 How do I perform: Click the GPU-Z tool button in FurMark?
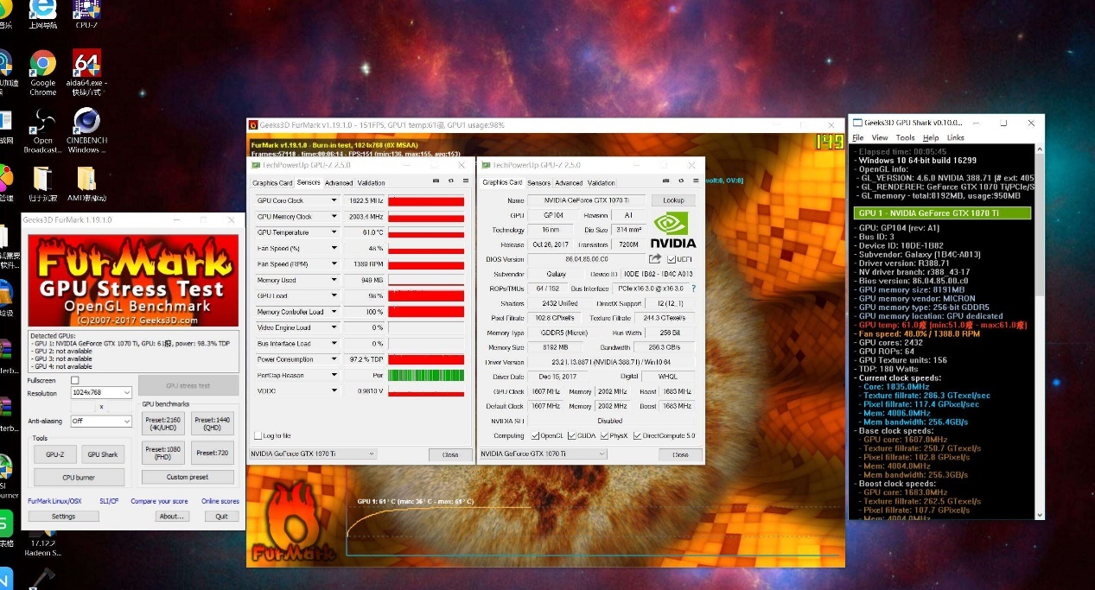tap(55, 454)
